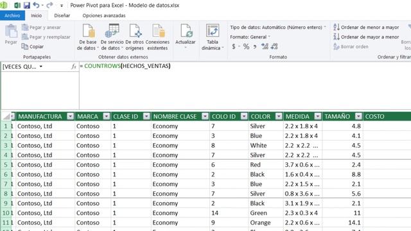Click the Red color cell
The height and width of the screenshot is (231, 411).
[266, 165]
